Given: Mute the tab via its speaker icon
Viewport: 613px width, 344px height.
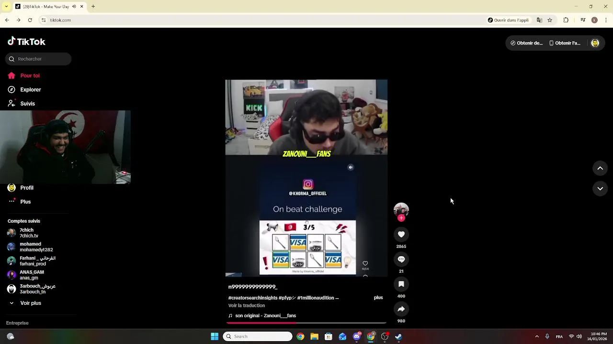Looking at the screenshot, I should pyautogui.click(x=74, y=7).
